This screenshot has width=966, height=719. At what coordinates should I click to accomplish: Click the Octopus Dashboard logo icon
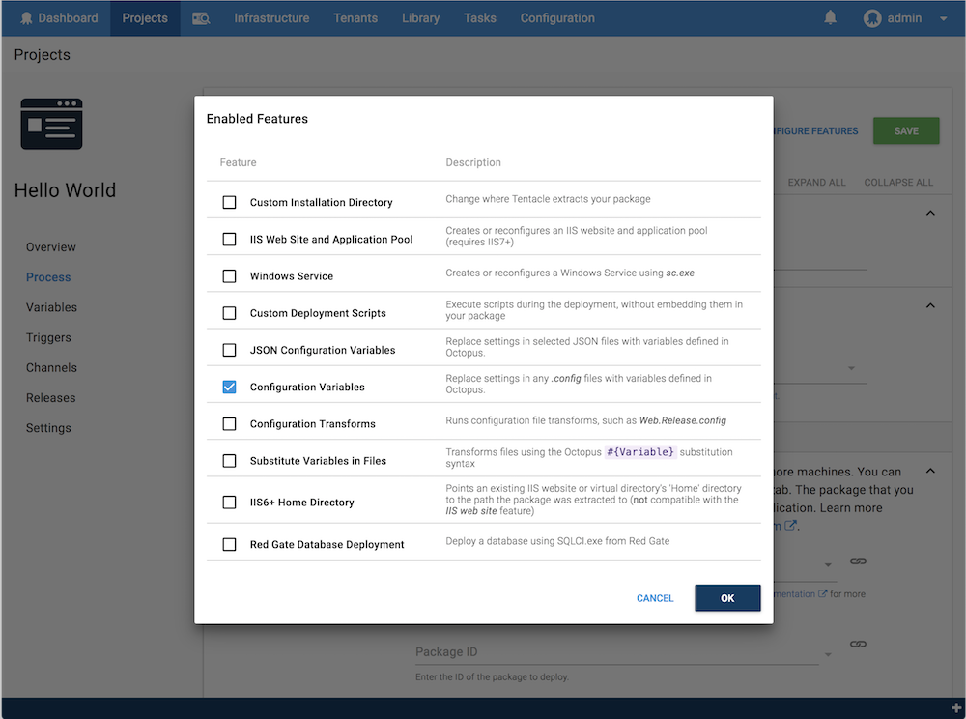(26, 18)
